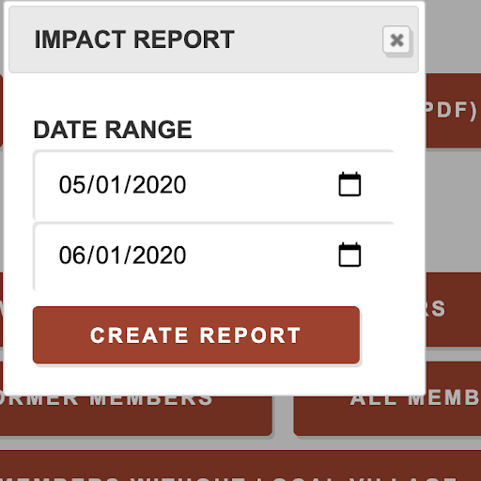This screenshot has height=481, width=481.
Task: Click the Create Report button
Action: (196, 335)
